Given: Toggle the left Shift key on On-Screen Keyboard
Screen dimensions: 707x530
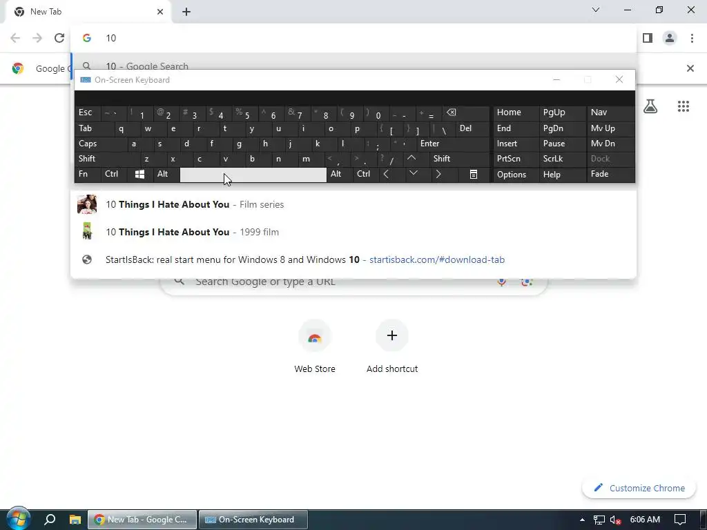Looking at the screenshot, I should tap(107, 159).
